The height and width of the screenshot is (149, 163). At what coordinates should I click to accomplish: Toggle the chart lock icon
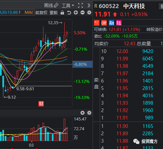coord(62,12)
